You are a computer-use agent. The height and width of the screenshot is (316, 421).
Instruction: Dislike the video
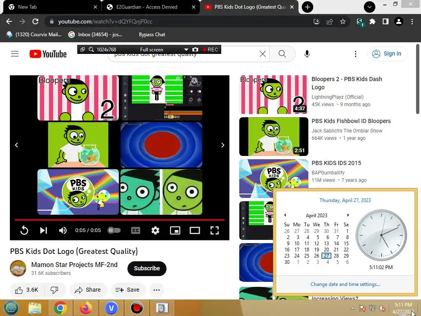55,290
